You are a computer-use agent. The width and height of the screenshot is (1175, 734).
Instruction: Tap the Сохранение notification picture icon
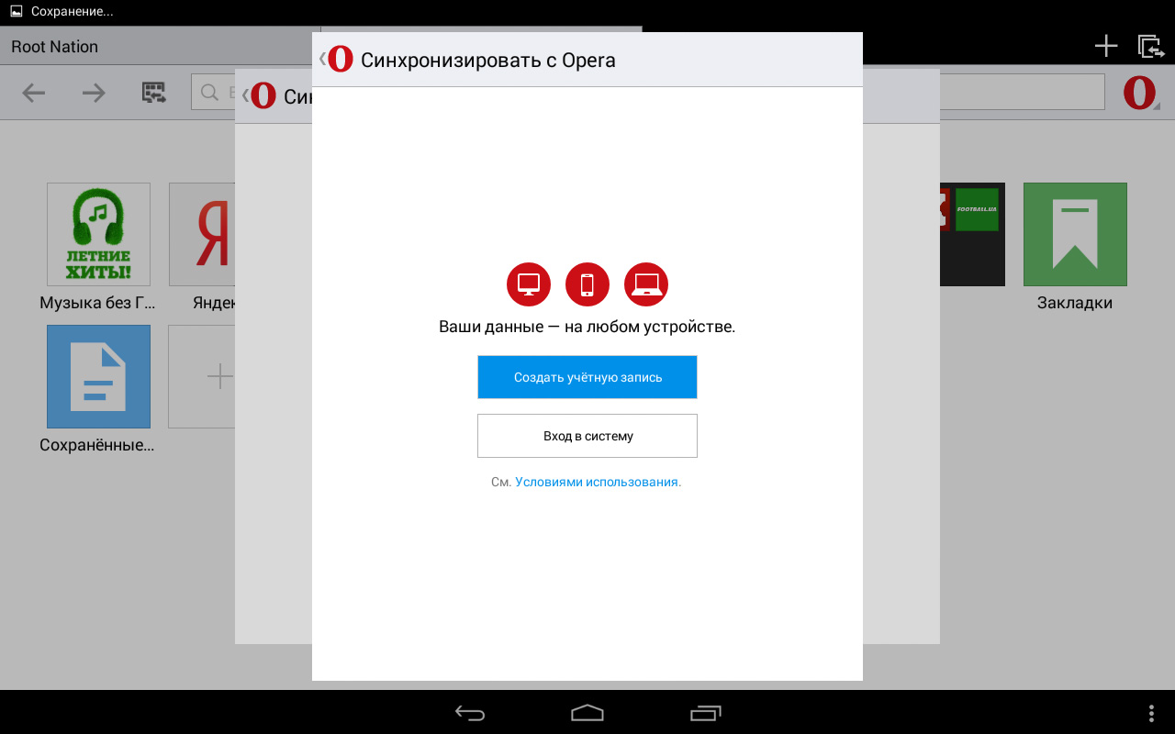coord(17,12)
